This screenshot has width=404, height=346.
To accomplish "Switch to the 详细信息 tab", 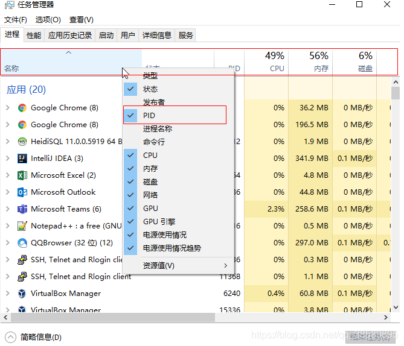I will 156,35.
